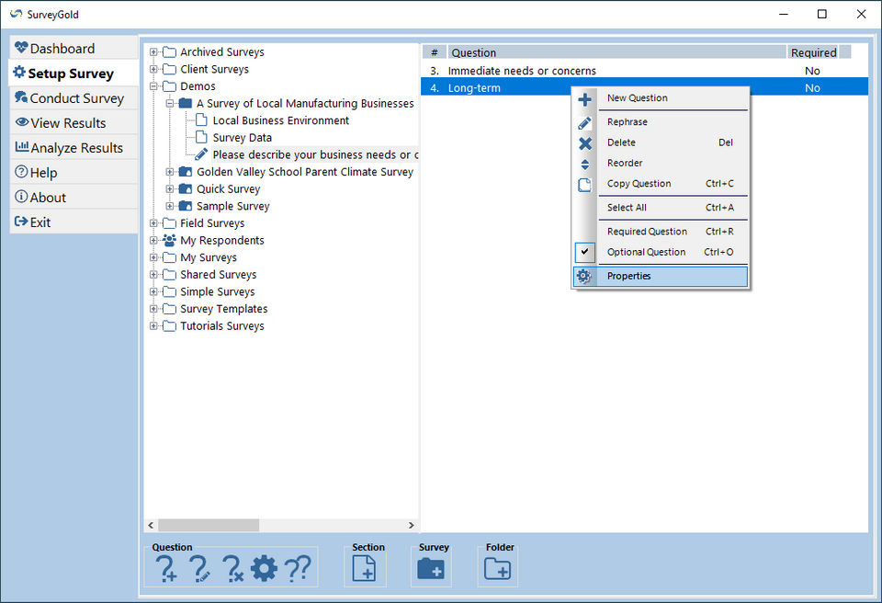The image size is (882, 603).
Task: Click the Setup Survey sidebar tab
Action: tap(73, 74)
